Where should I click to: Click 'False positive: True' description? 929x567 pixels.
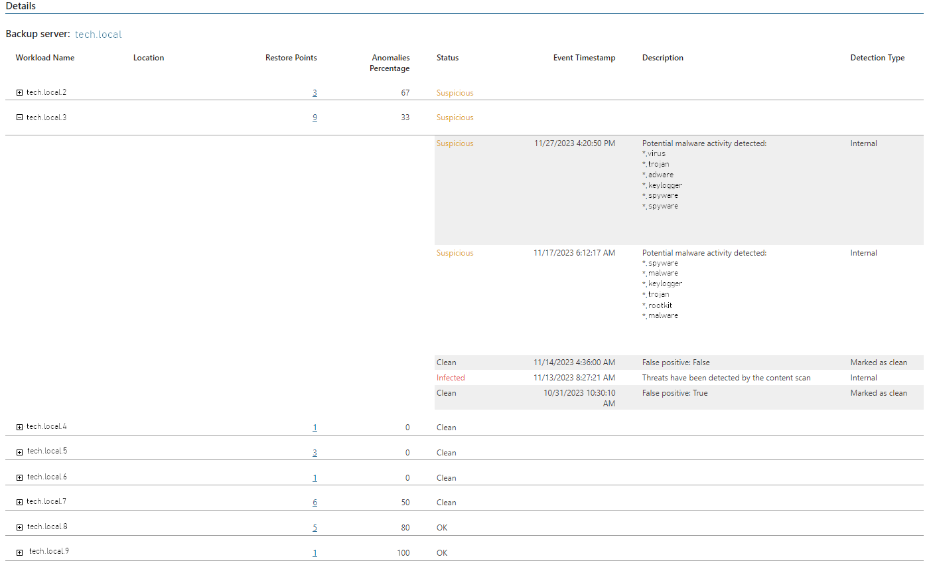(675, 393)
